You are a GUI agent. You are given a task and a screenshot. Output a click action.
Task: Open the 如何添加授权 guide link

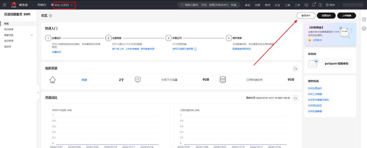pyautogui.click(x=315, y=106)
